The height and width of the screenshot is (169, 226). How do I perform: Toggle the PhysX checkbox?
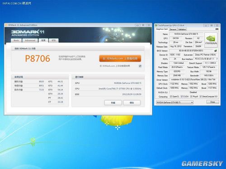(191, 96)
